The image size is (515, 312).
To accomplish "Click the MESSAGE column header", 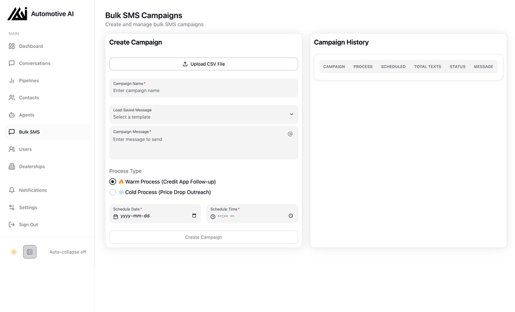I will click(483, 67).
